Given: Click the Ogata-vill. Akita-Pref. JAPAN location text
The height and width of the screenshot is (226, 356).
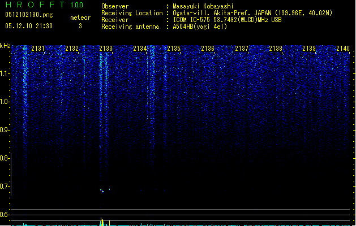Looking at the screenshot, I should tap(252, 13).
